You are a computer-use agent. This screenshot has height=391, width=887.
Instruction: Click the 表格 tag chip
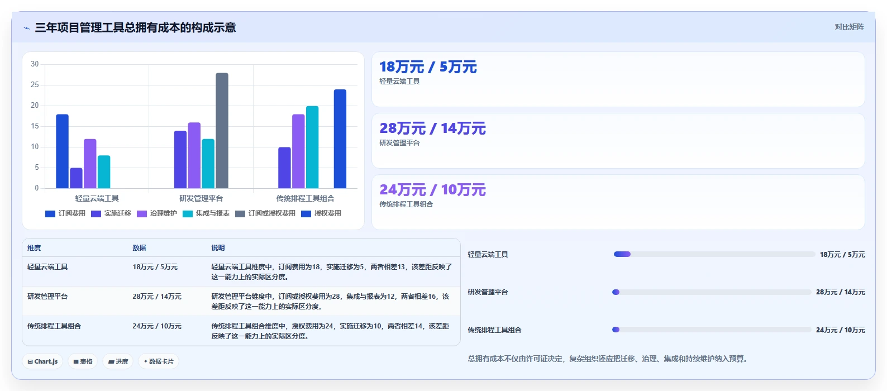83,361
